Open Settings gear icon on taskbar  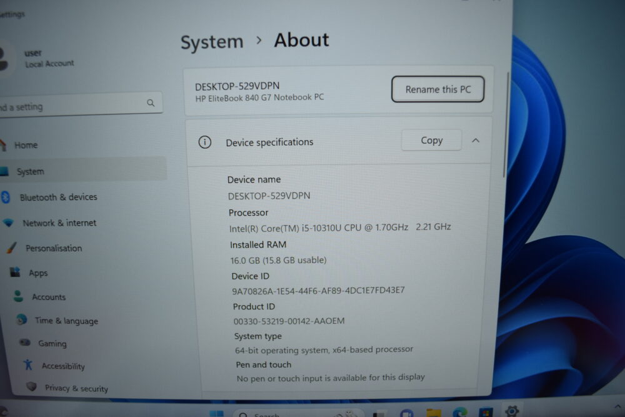click(x=512, y=411)
